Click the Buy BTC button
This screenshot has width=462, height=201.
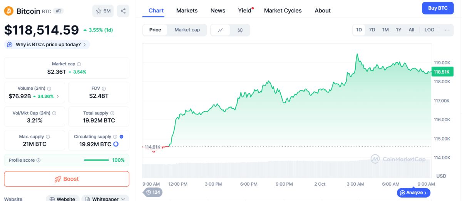click(x=438, y=8)
